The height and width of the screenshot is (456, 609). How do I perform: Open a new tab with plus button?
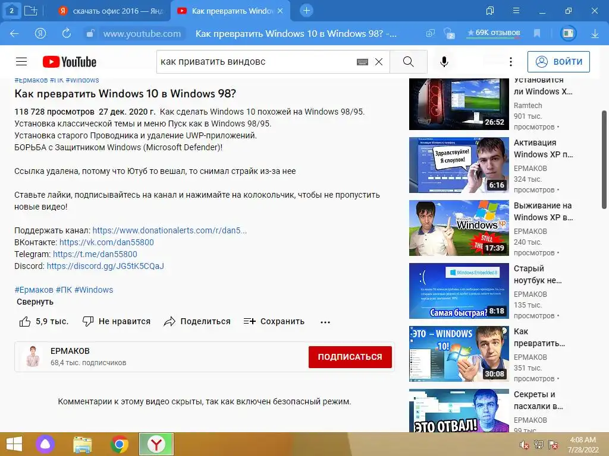(x=306, y=11)
